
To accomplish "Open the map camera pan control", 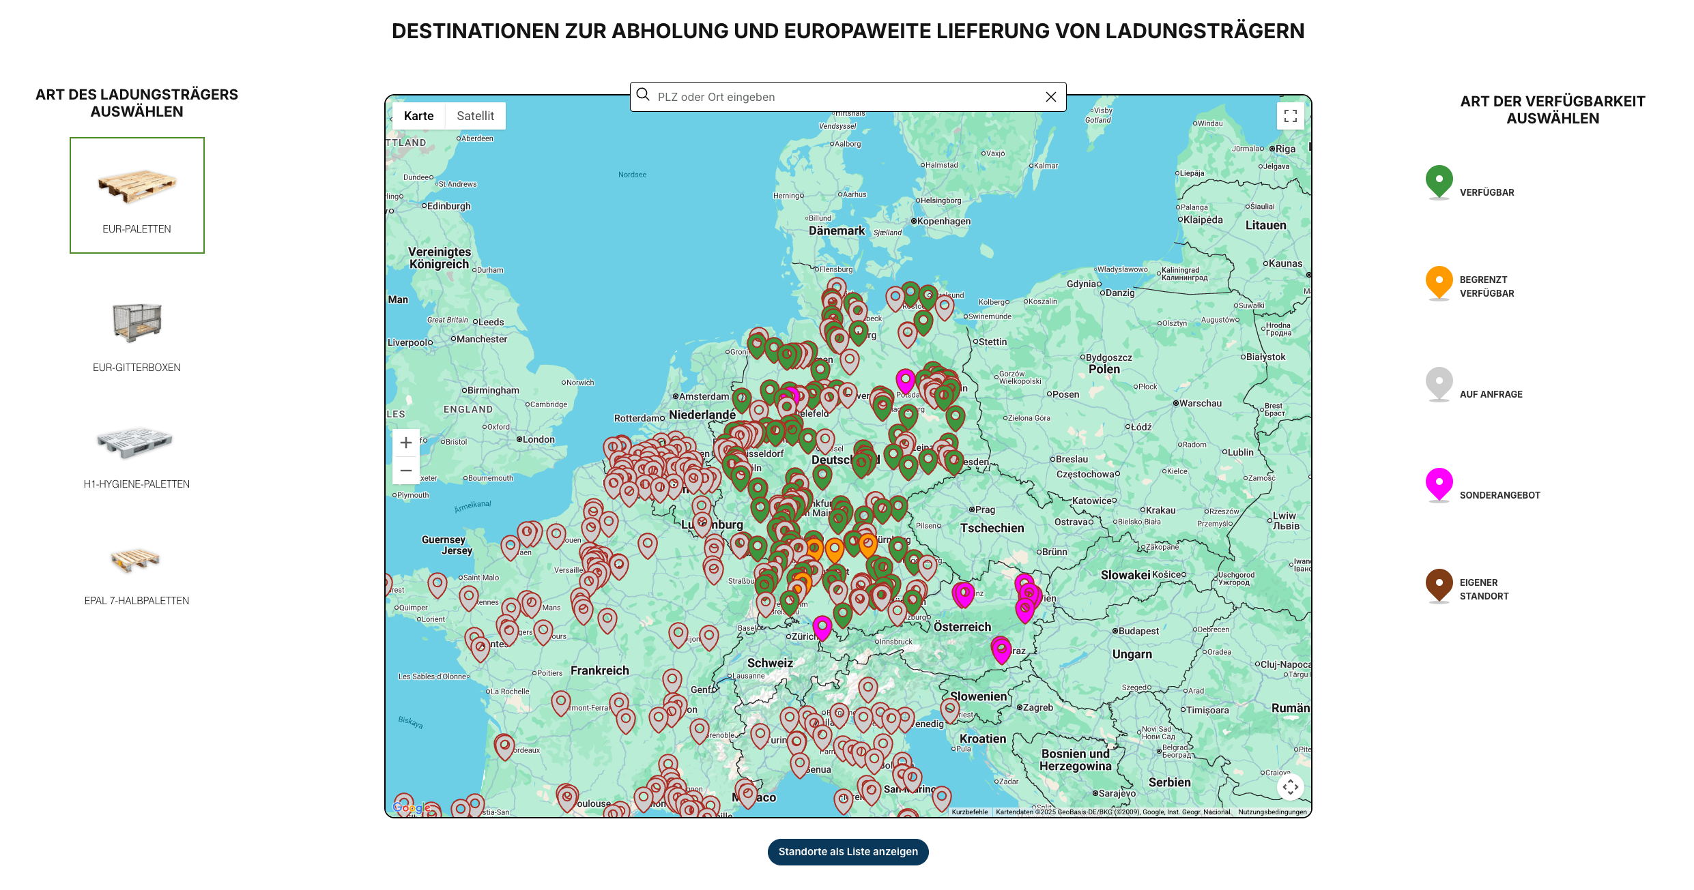I will point(1290,787).
